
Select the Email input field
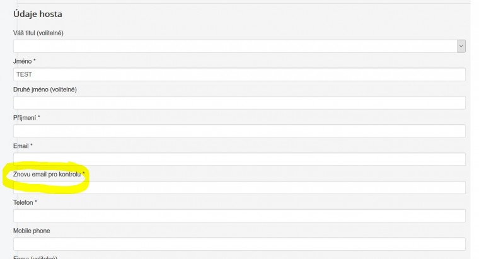[x=239, y=159]
